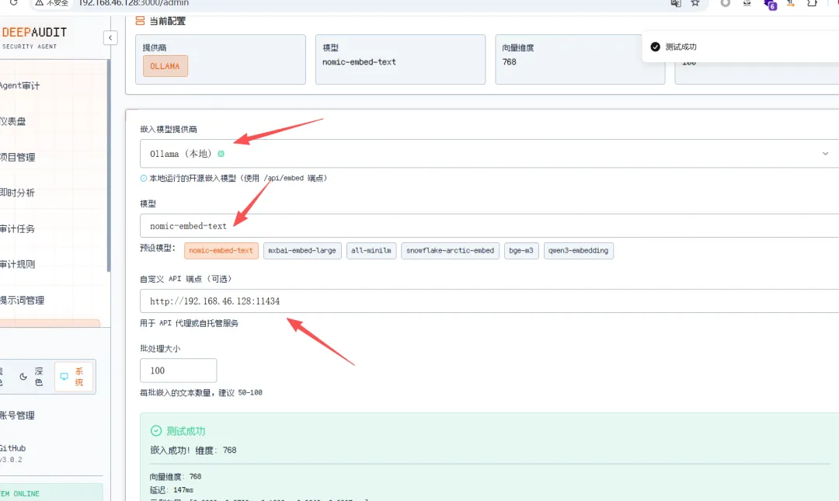
Task: Click the browser reload icon
Action: (x=14, y=2)
